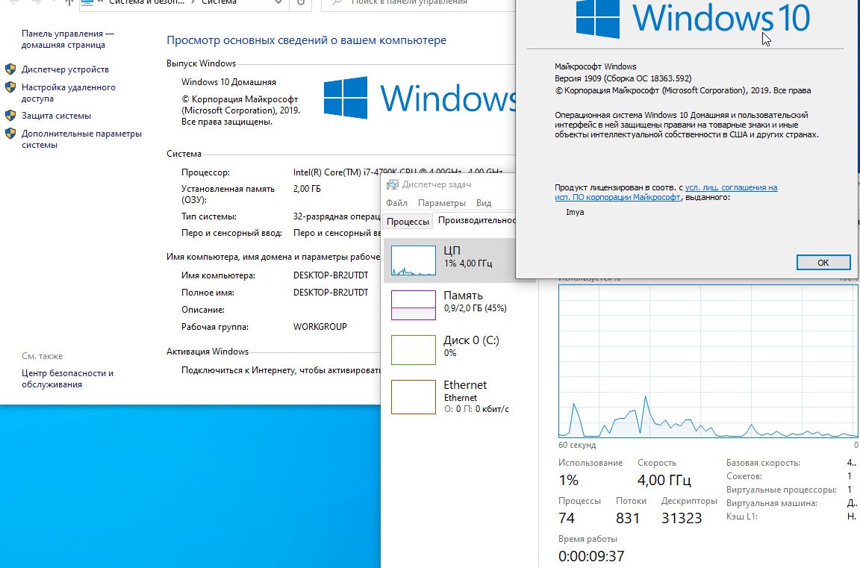860x568 pixels.
Task: Click the Windows 10 Домашняя edition text
Action: pyautogui.click(x=228, y=82)
